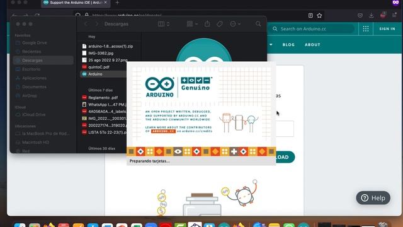
Task: Select file starting with 200227174
Action: coord(103,125)
